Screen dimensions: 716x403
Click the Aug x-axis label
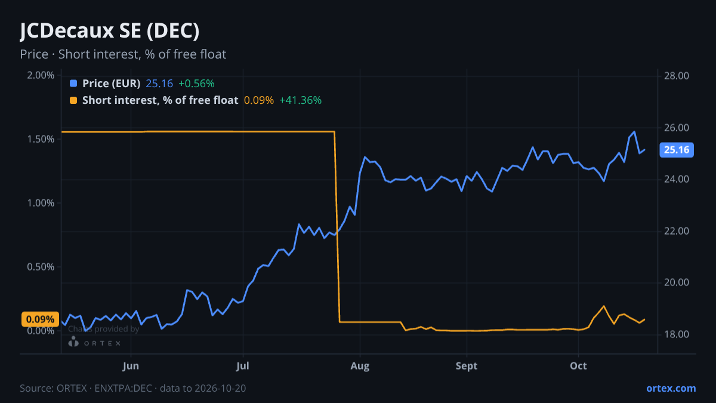pos(359,366)
